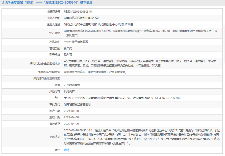Select product name 一次性使用蓄氧面罩
Viewport: 225px width, 156px height.
pos(76,42)
